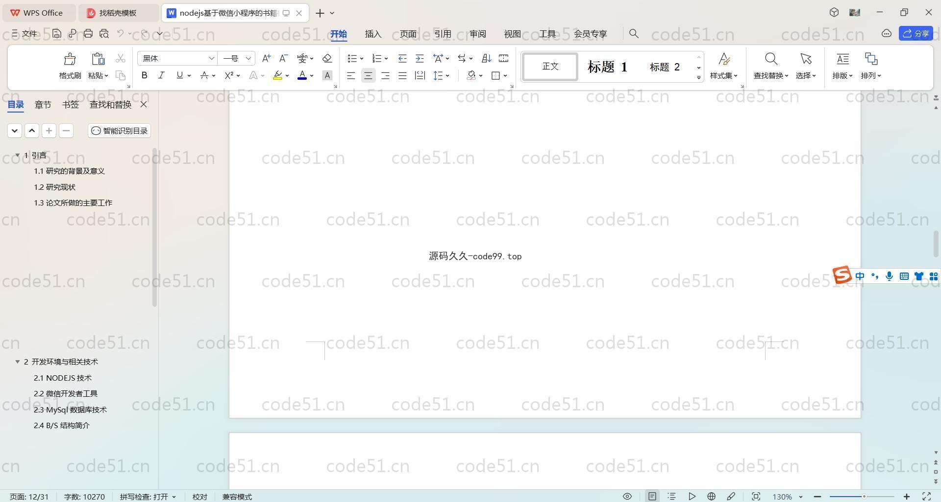Click the save document icon
Screen dimensions: 941x502
point(57,33)
